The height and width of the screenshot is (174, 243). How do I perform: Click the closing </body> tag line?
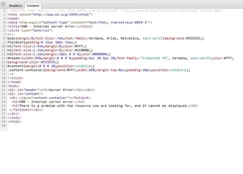tap(14, 118)
